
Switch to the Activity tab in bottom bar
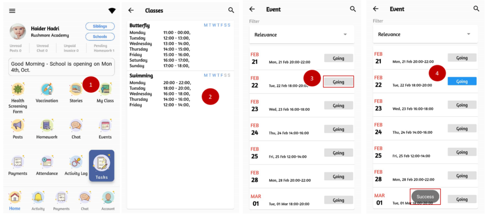[38, 200]
